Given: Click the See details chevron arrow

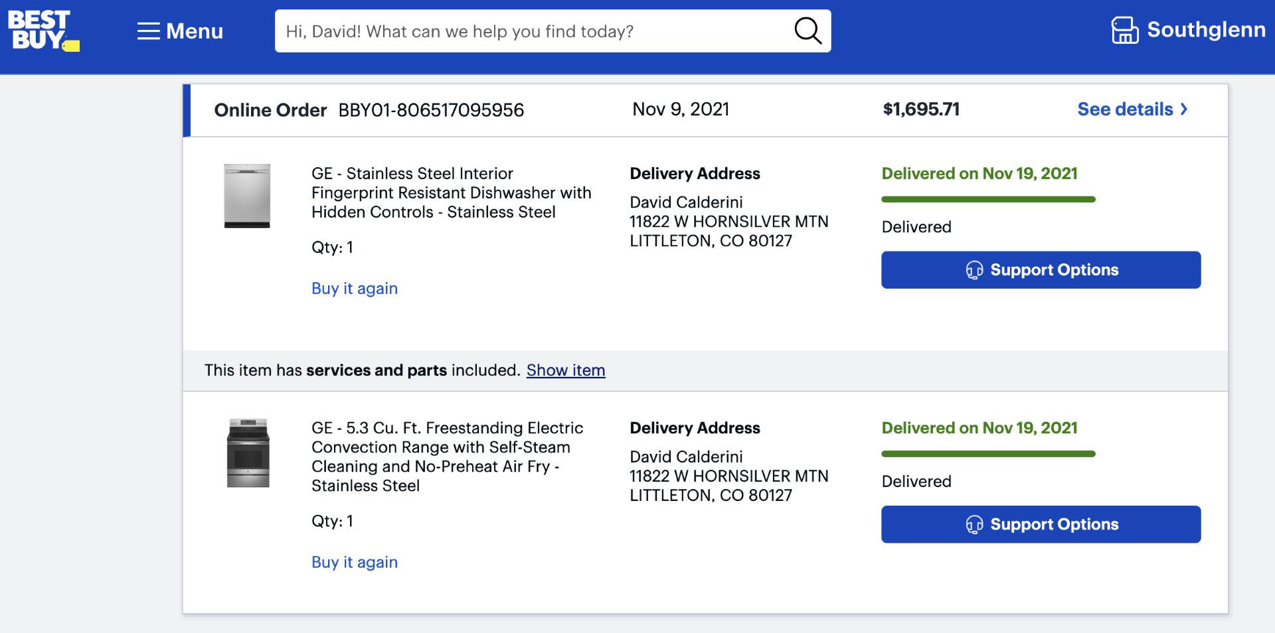Looking at the screenshot, I should click(x=1184, y=109).
